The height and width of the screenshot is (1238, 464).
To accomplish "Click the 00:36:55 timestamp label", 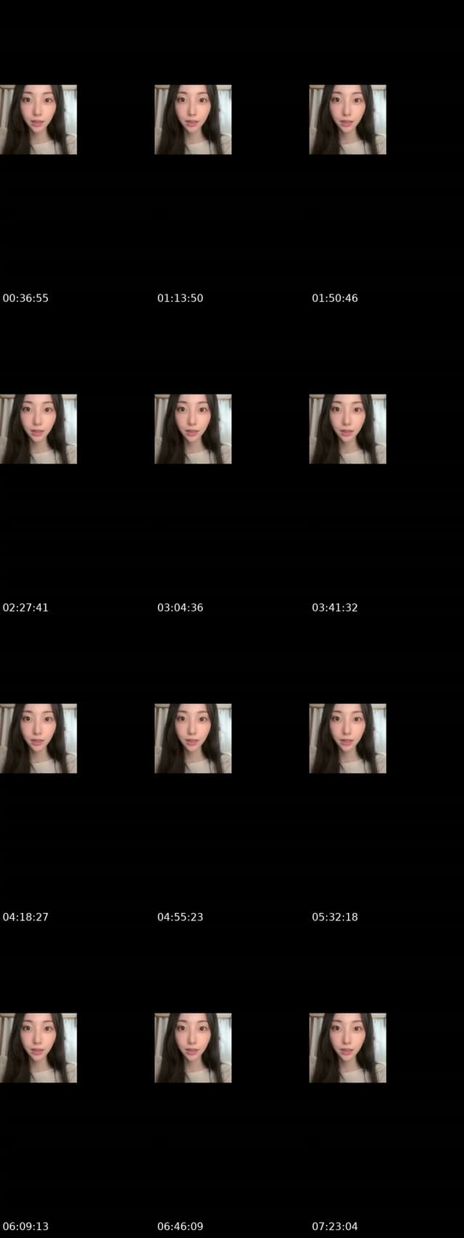I will click(25, 298).
